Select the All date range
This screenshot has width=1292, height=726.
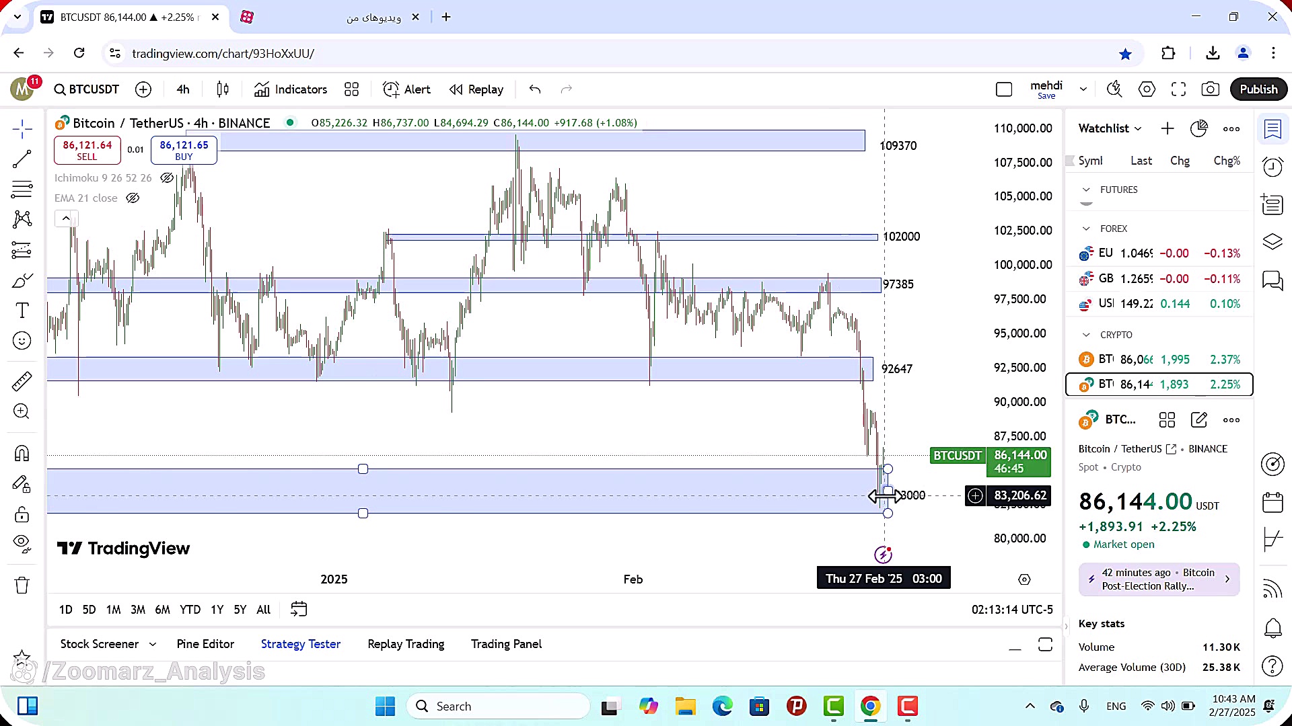[x=264, y=610]
